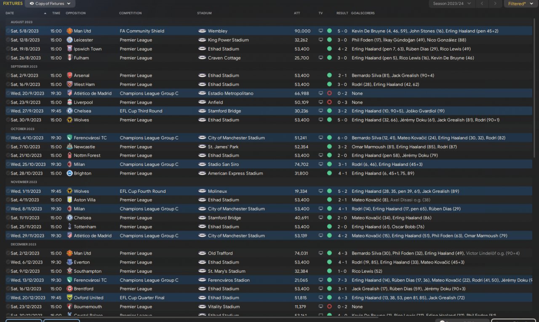Go to the previous season arrow
Viewport: 539px width, 322px height.
point(482,4)
